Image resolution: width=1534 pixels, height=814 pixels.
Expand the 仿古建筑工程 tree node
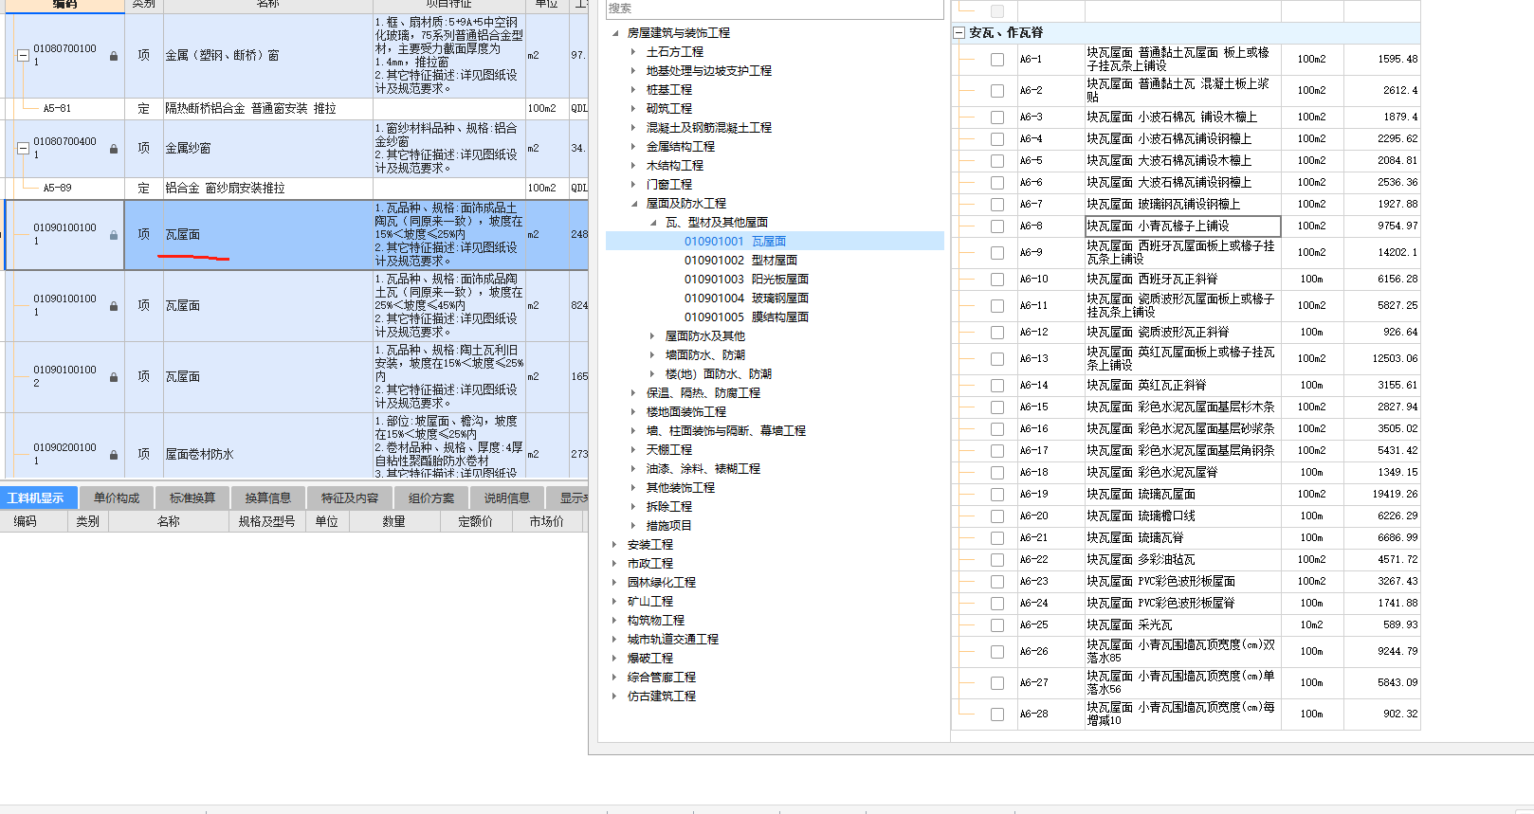coord(614,696)
